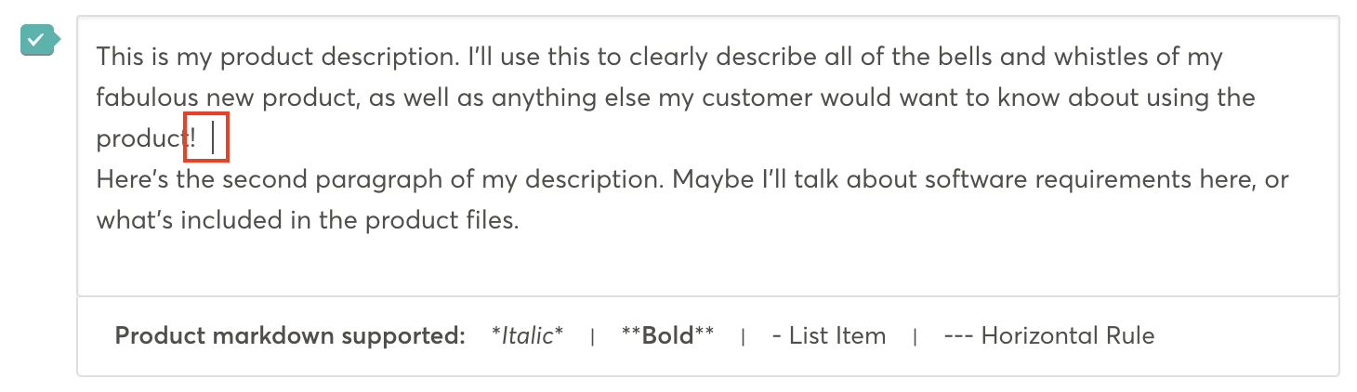The width and height of the screenshot is (1357, 392).
Task: Place cursor after "product files." at the end
Action: 519,221
